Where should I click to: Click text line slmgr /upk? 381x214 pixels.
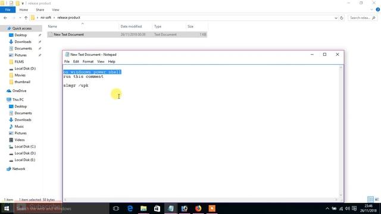tap(76, 86)
